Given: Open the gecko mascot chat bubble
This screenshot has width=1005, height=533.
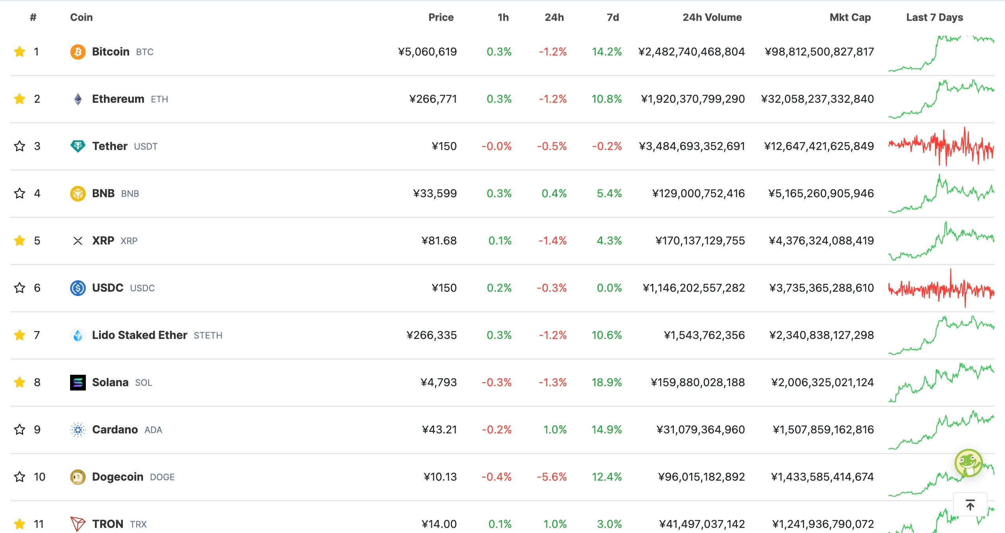Looking at the screenshot, I should (x=969, y=463).
